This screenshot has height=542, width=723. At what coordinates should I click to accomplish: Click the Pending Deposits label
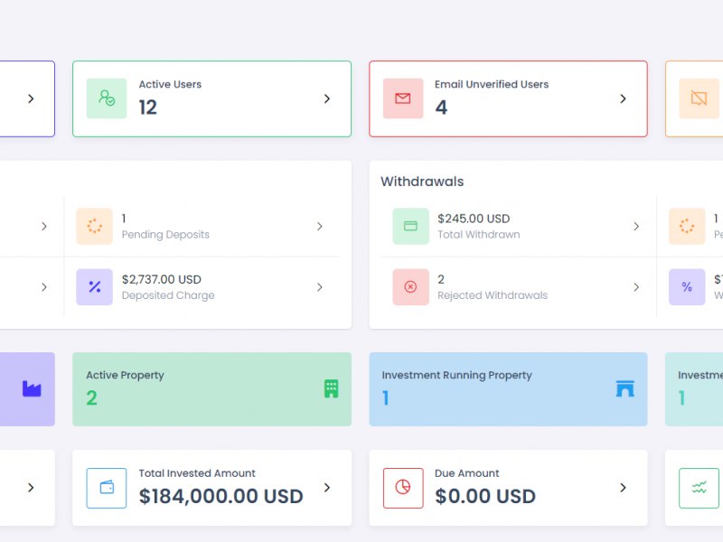click(x=165, y=235)
